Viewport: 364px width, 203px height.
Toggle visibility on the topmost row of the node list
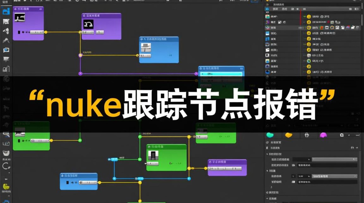(x=305, y=17)
